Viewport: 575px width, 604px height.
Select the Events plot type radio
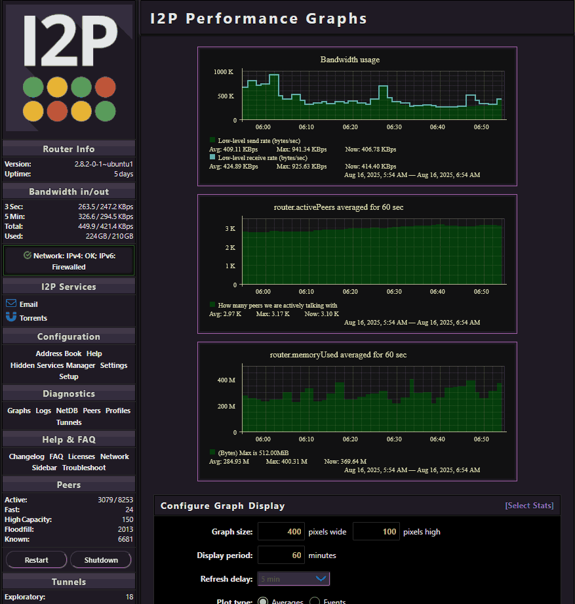pyautogui.click(x=315, y=601)
